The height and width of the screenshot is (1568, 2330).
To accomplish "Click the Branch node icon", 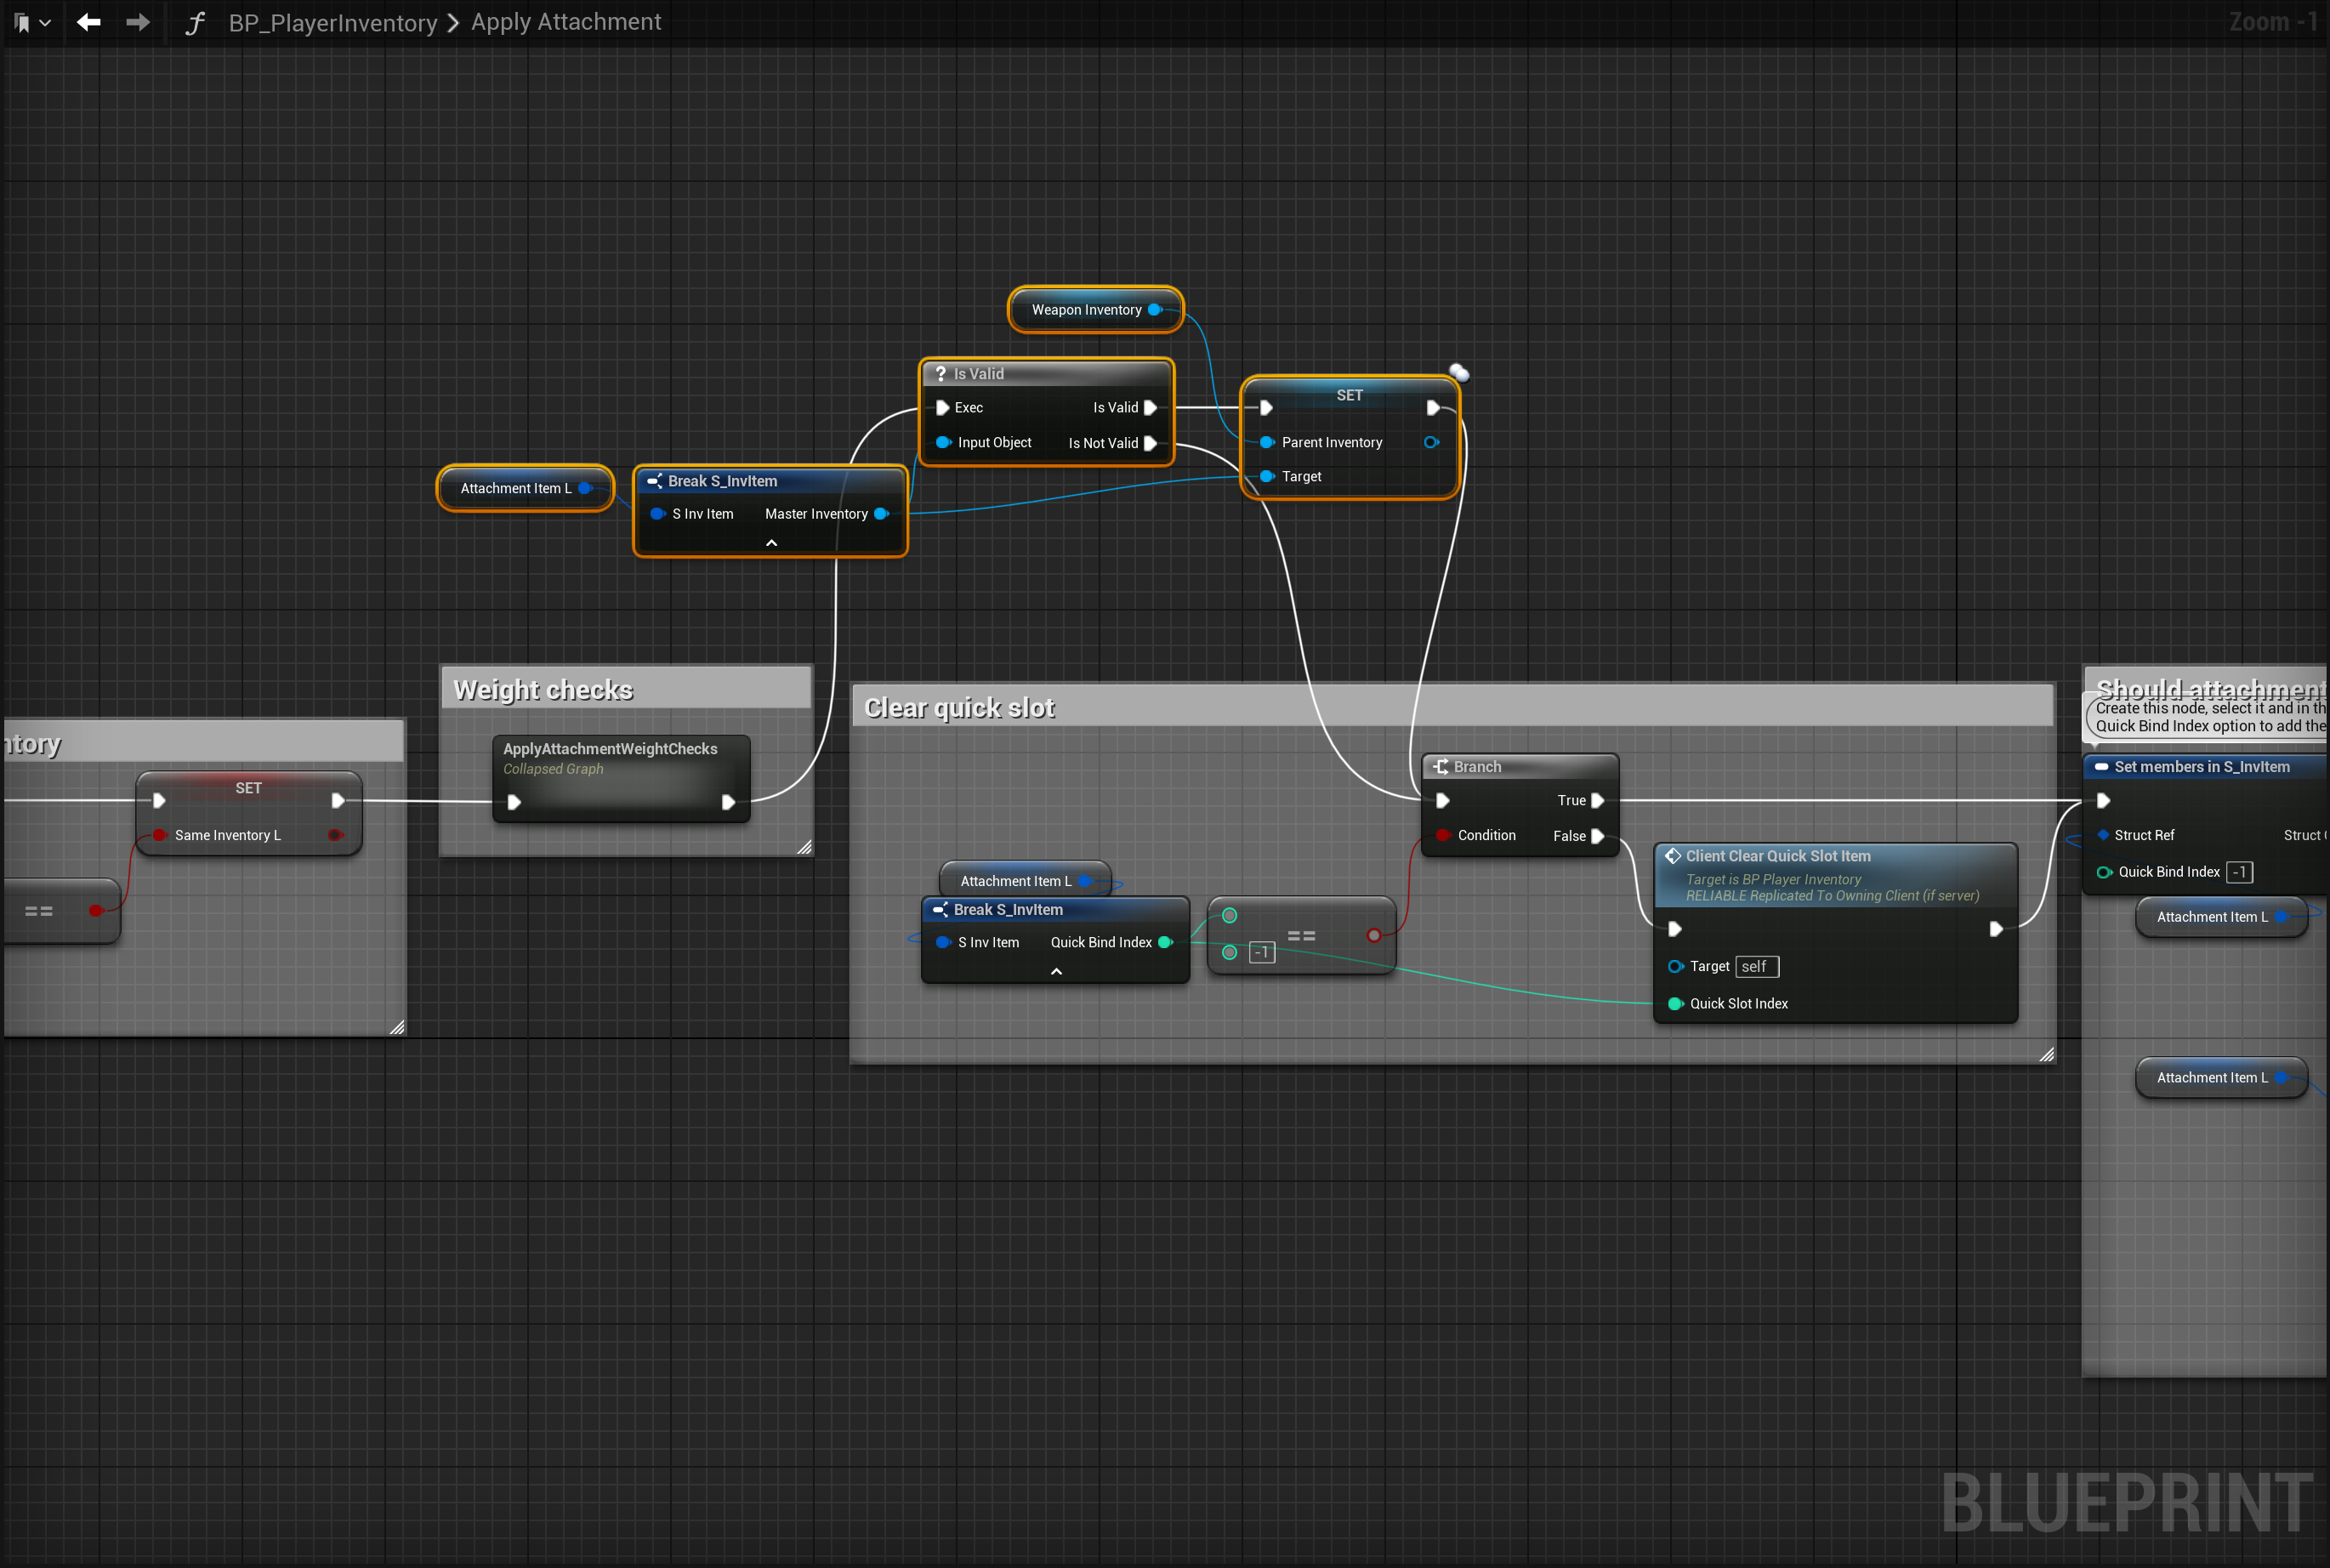I will click(x=1441, y=766).
